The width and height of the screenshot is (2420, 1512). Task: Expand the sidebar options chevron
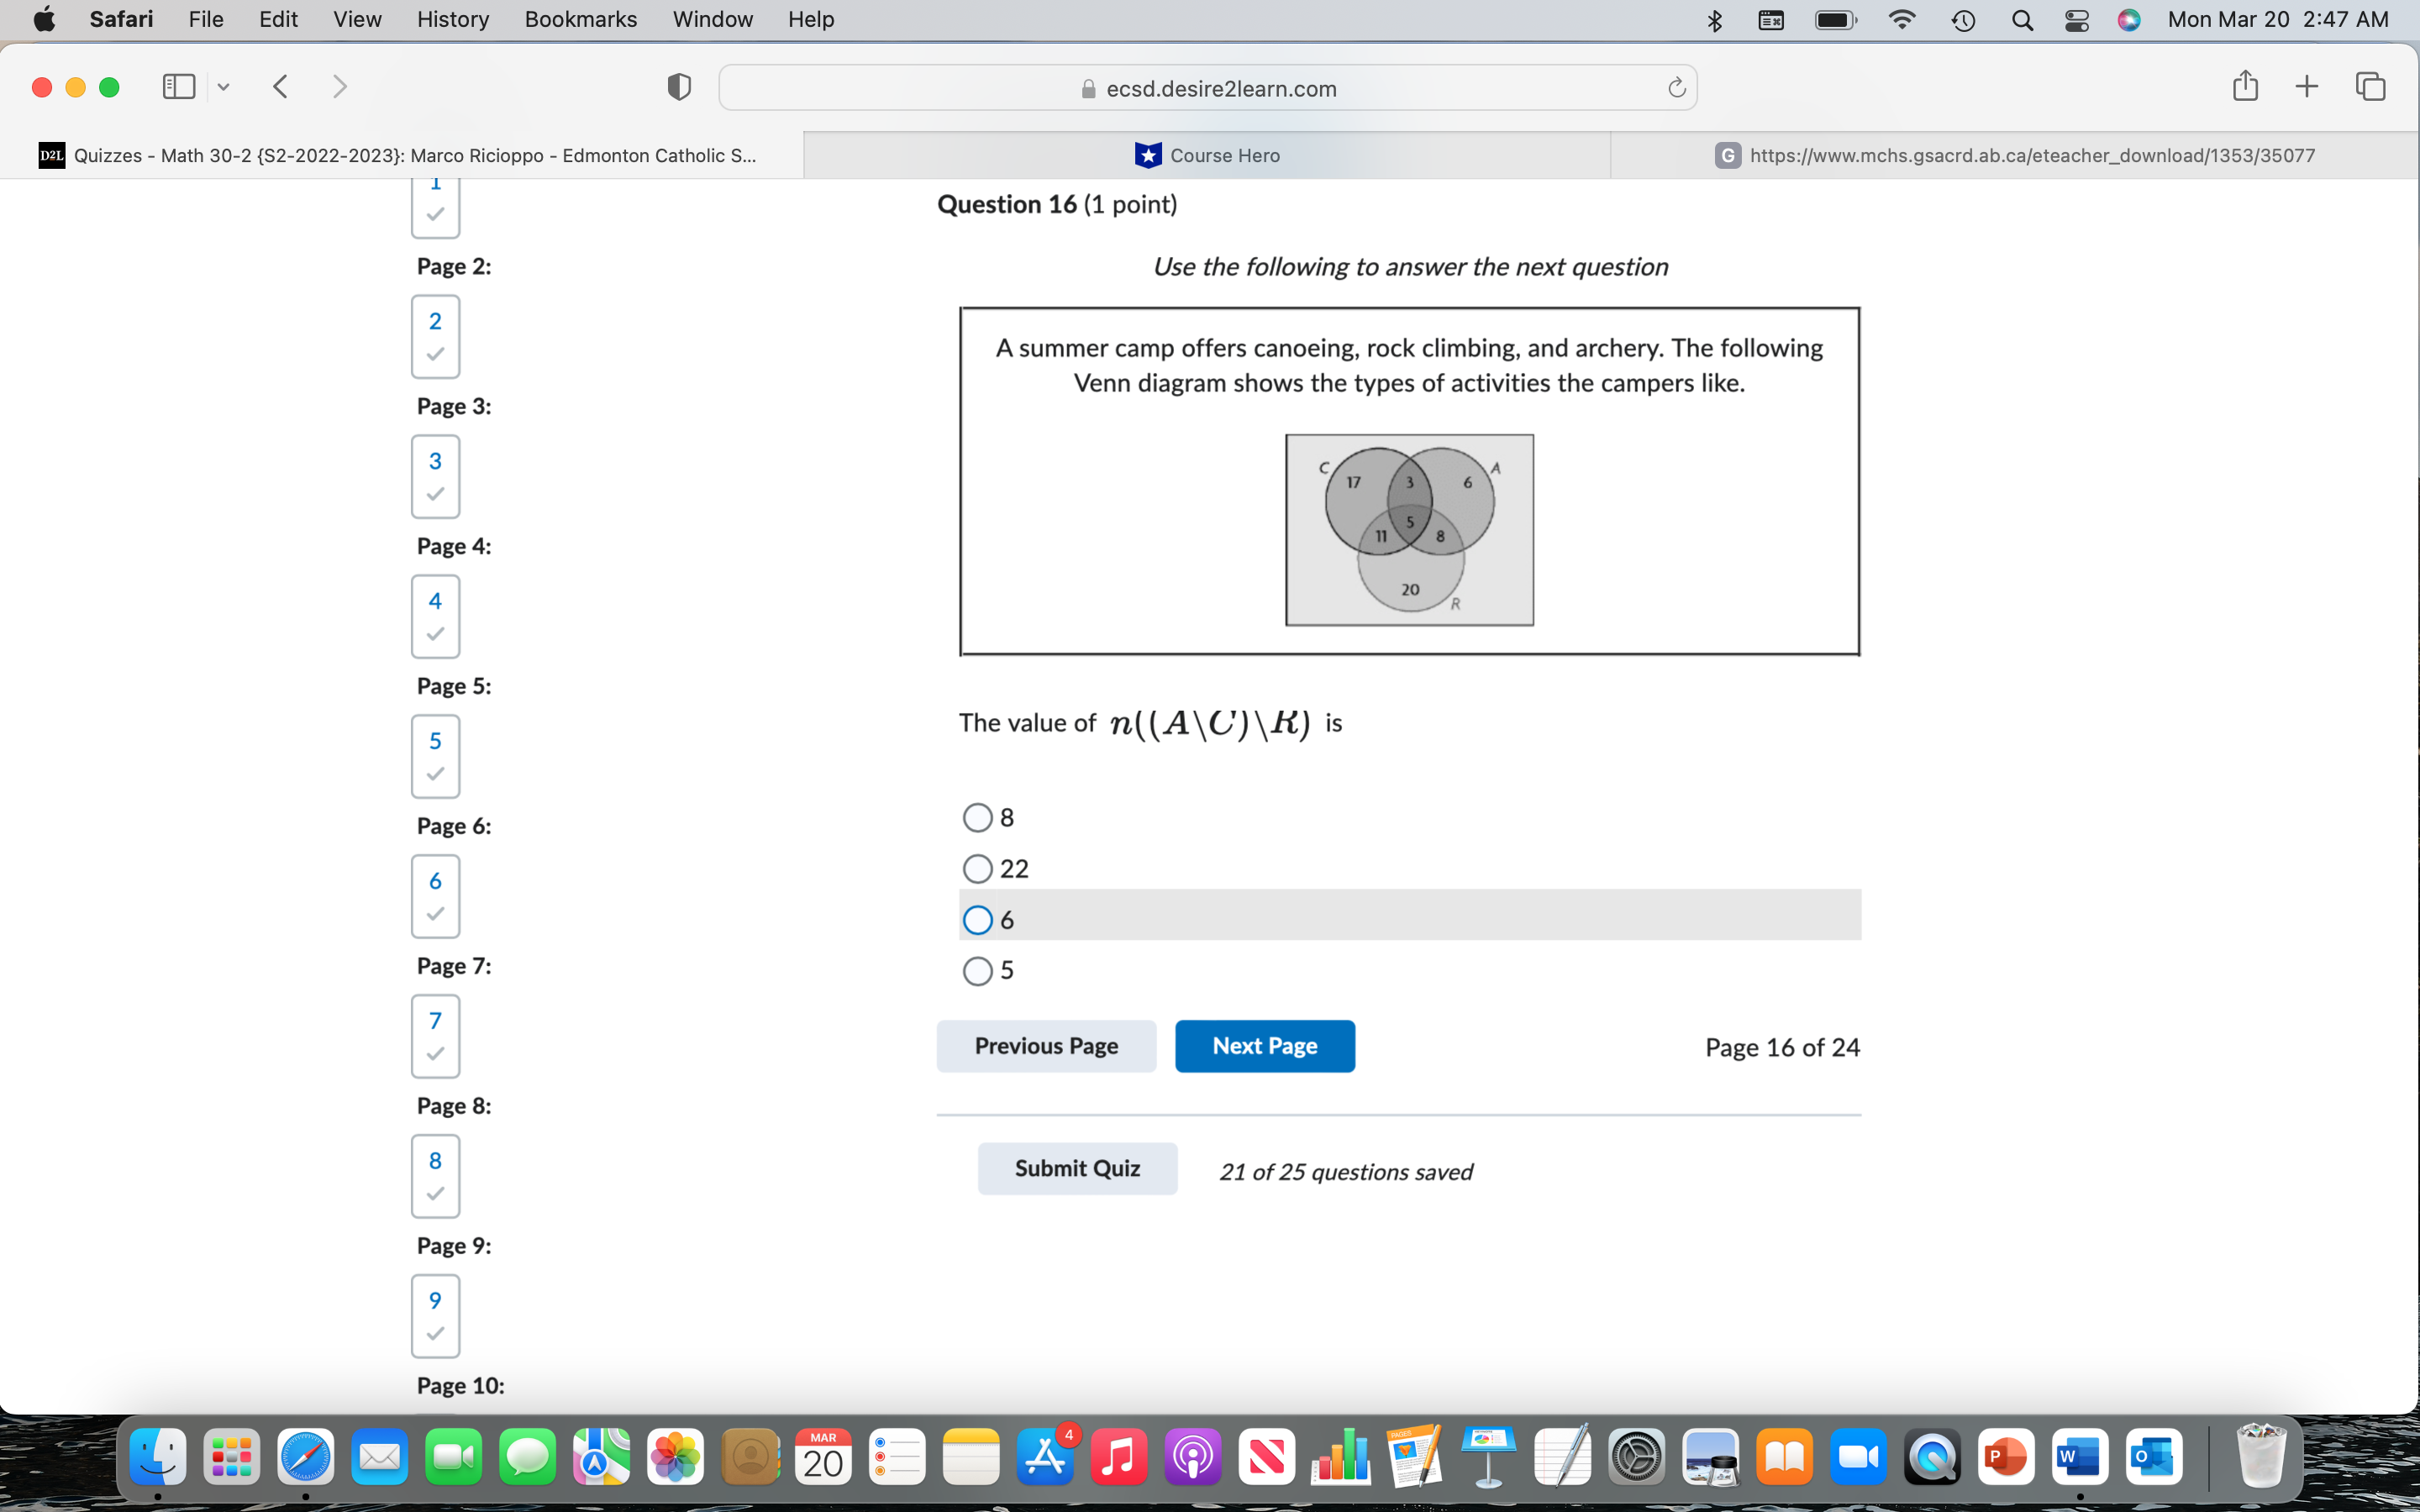(x=223, y=87)
